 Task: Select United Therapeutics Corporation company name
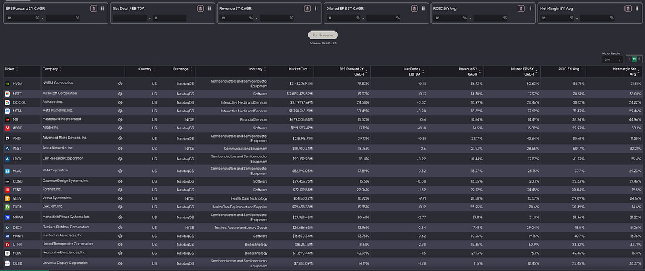click(x=67, y=244)
